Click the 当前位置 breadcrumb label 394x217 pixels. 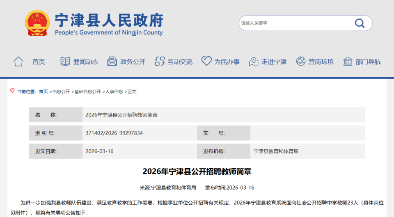click(x=27, y=91)
